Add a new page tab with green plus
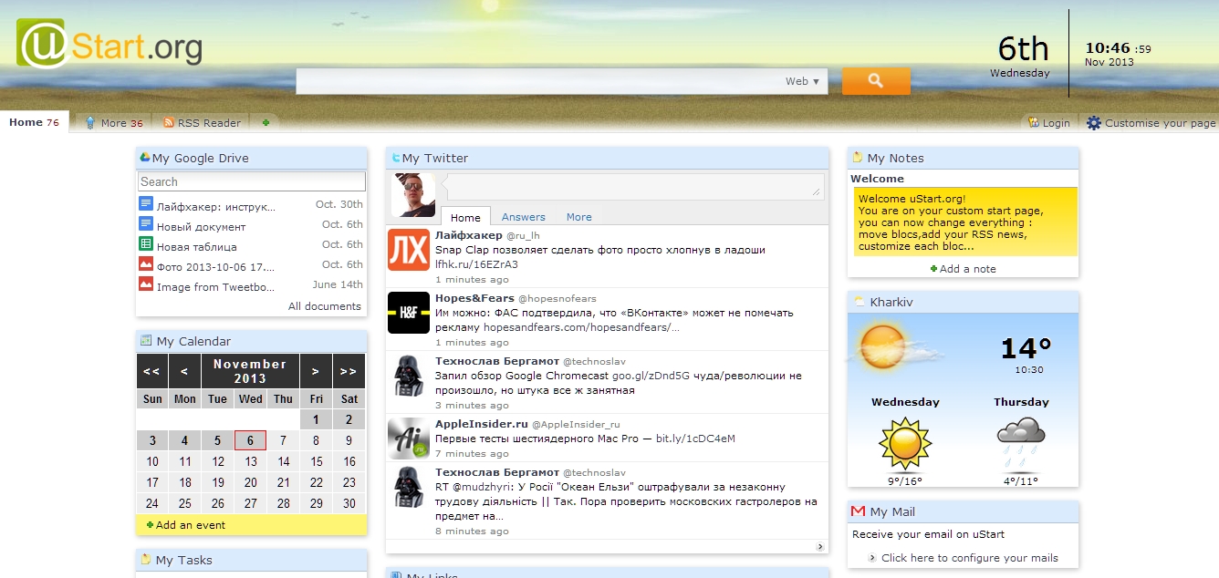Viewport: 1219px width, 578px height. tap(266, 123)
